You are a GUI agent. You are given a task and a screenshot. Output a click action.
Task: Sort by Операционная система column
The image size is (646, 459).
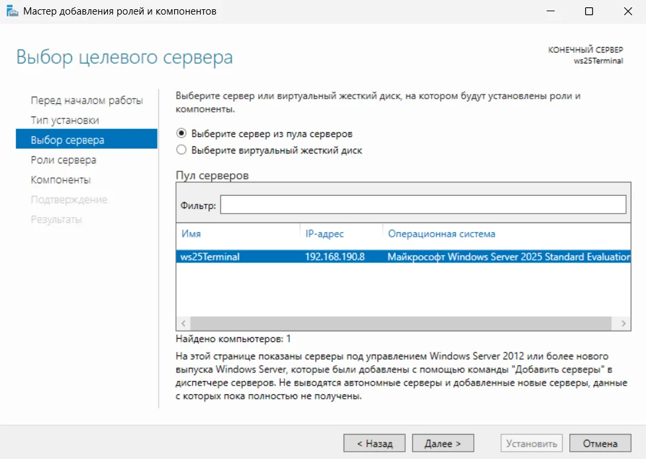[441, 234]
